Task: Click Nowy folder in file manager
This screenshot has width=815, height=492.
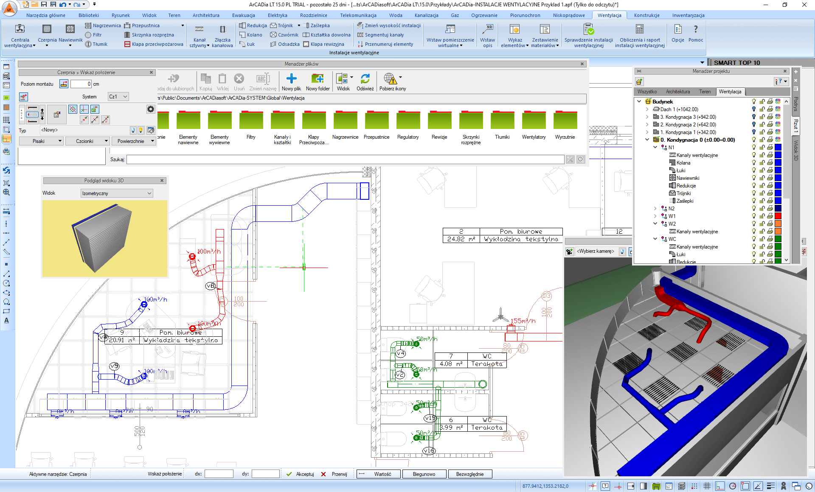Action: pos(318,82)
